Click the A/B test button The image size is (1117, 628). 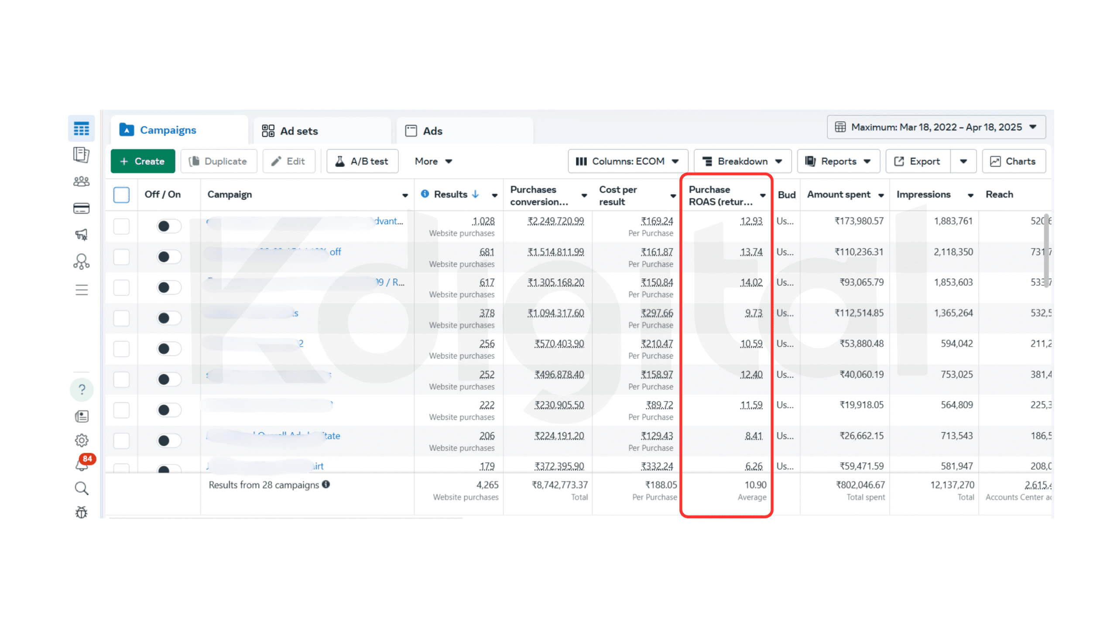coord(362,161)
